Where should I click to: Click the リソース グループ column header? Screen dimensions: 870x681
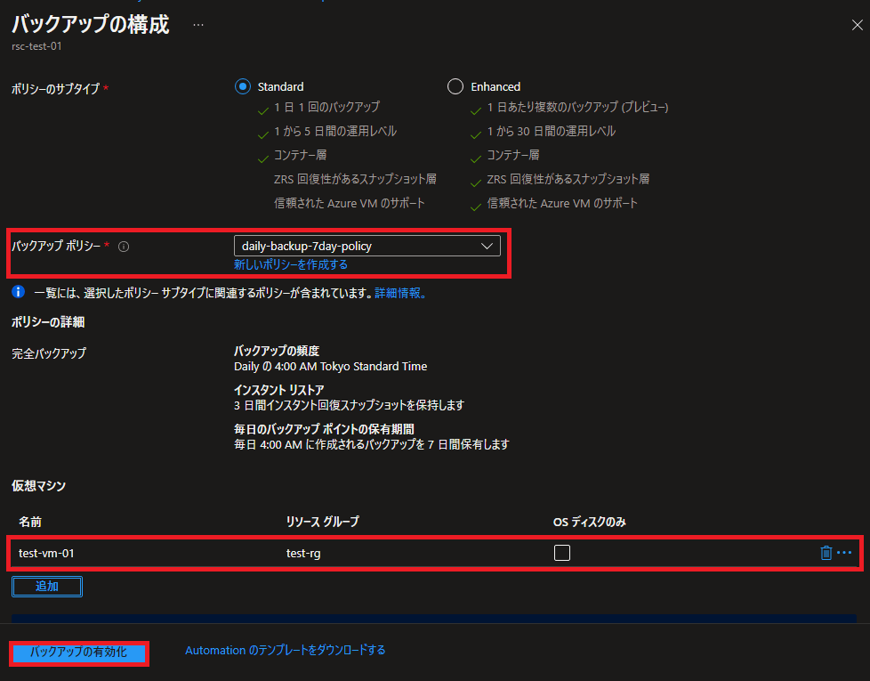pos(322,522)
